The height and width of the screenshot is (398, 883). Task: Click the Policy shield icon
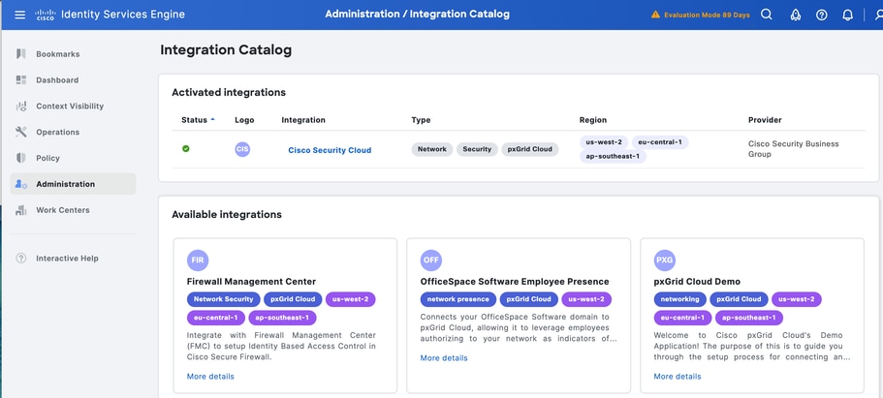(21, 158)
